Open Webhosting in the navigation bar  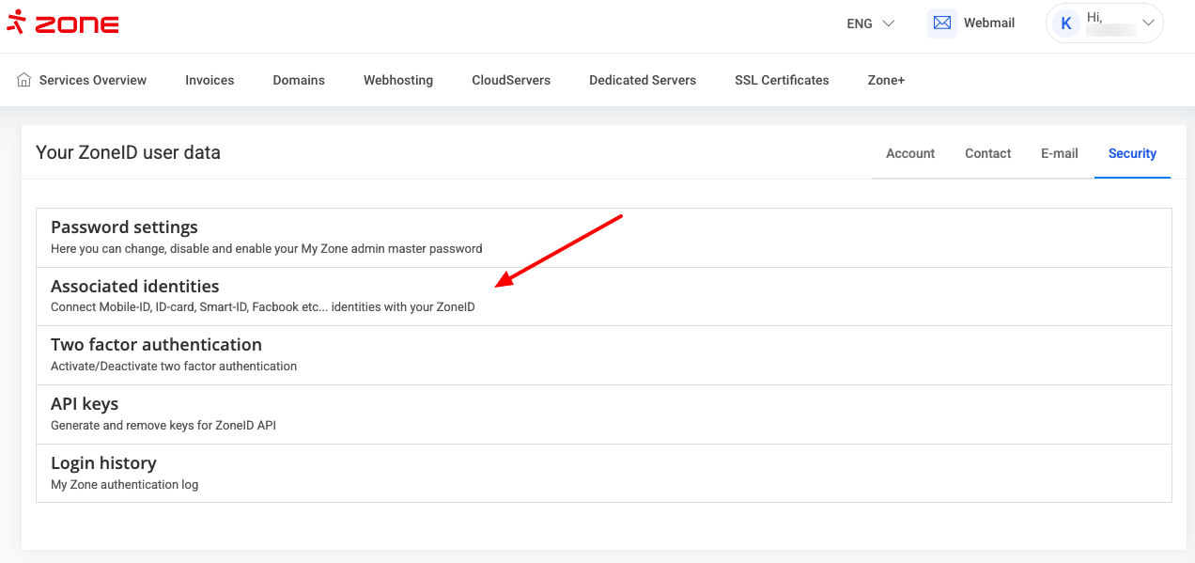tap(398, 80)
